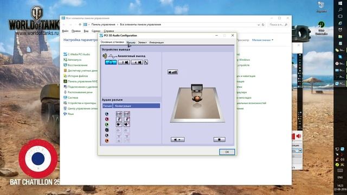Screen dimensions: 347x195
Task: Choose left speaker configuration beside green jack
Action: point(119,125)
